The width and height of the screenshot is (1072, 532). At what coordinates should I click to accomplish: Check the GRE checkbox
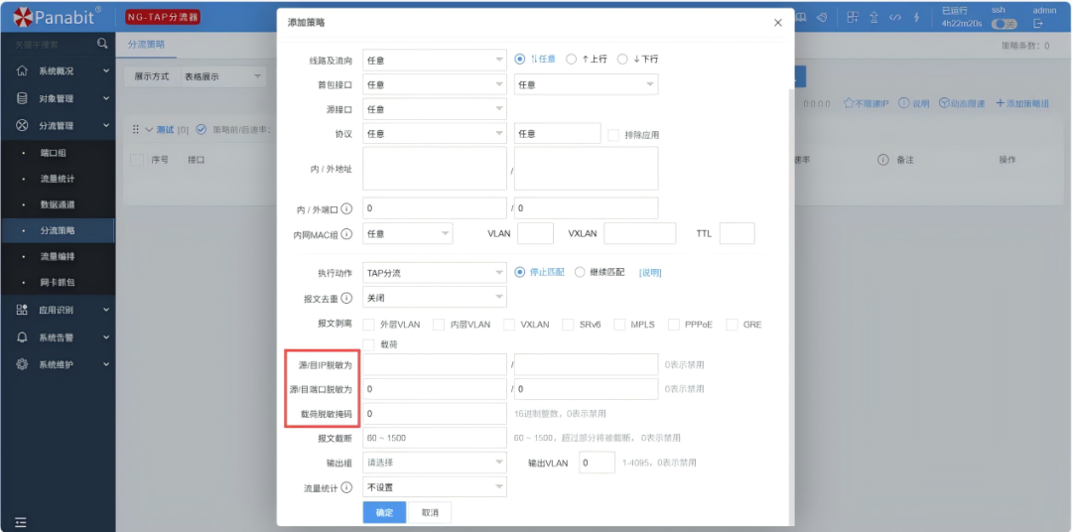732,325
